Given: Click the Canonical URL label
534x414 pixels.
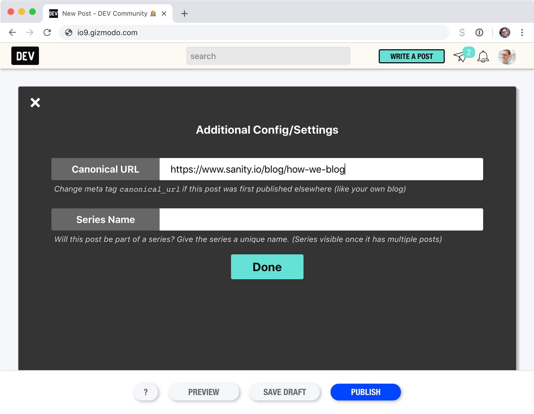Looking at the screenshot, I should coord(106,169).
